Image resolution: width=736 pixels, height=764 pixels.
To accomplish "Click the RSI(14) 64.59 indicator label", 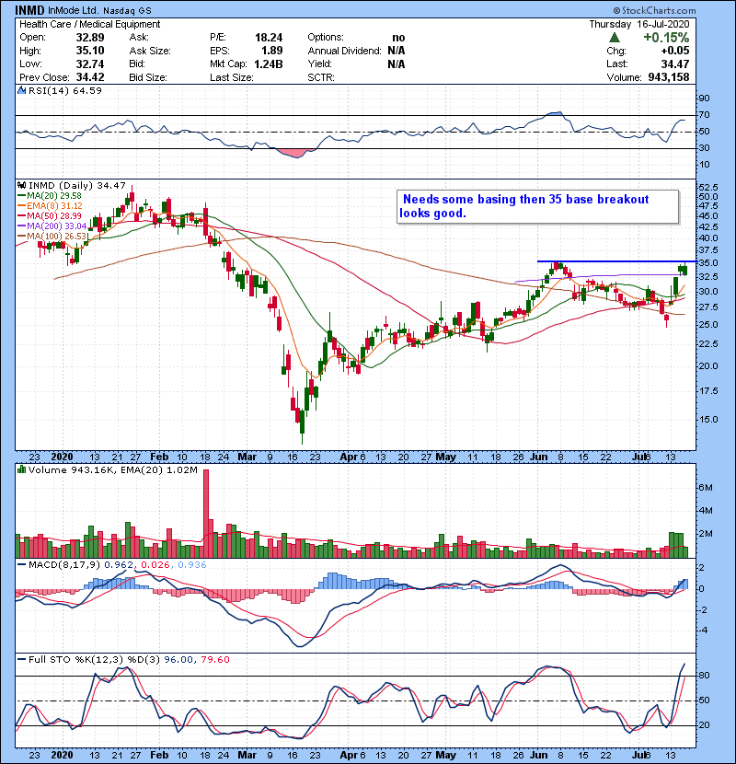I will tap(64, 90).
